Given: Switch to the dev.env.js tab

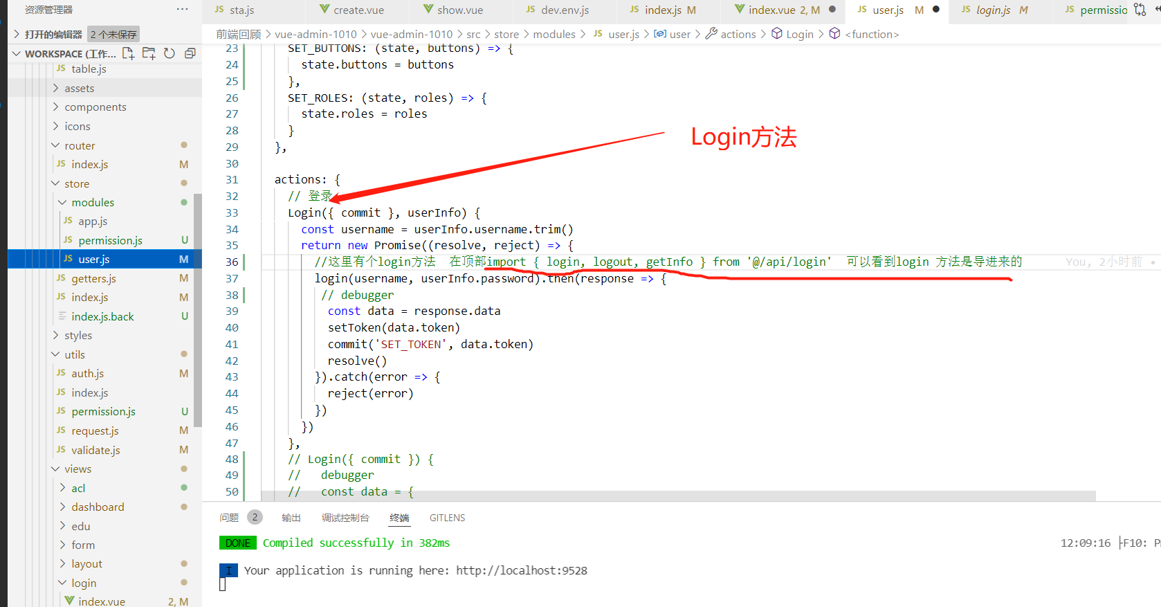Looking at the screenshot, I should pyautogui.click(x=565, y=10).
